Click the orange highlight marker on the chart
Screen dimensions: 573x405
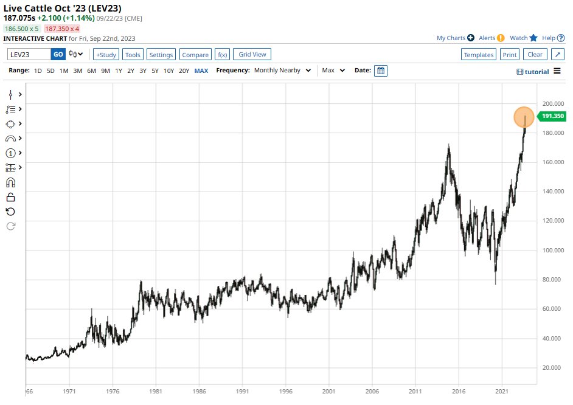[524, 117]
